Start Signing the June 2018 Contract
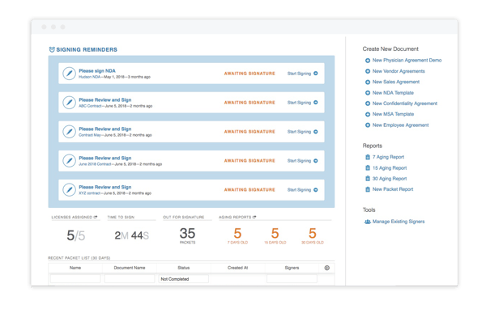The width and height of the screenshot is (486, 313). [x=302, y=161]
